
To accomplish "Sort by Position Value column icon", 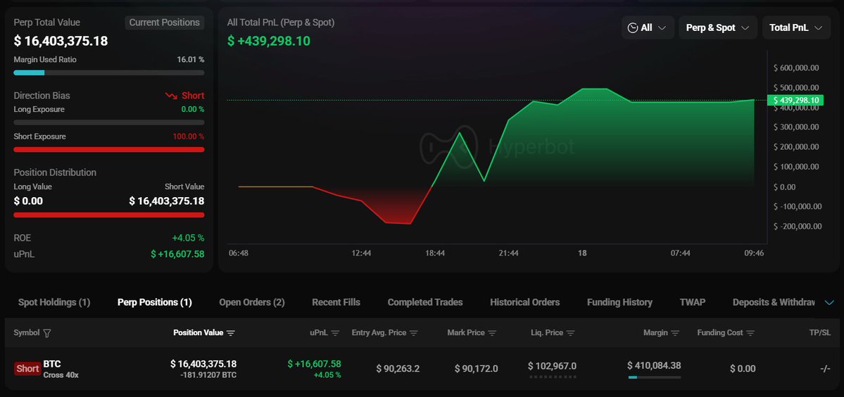I will pyautogui.click(x=231, y=333).
